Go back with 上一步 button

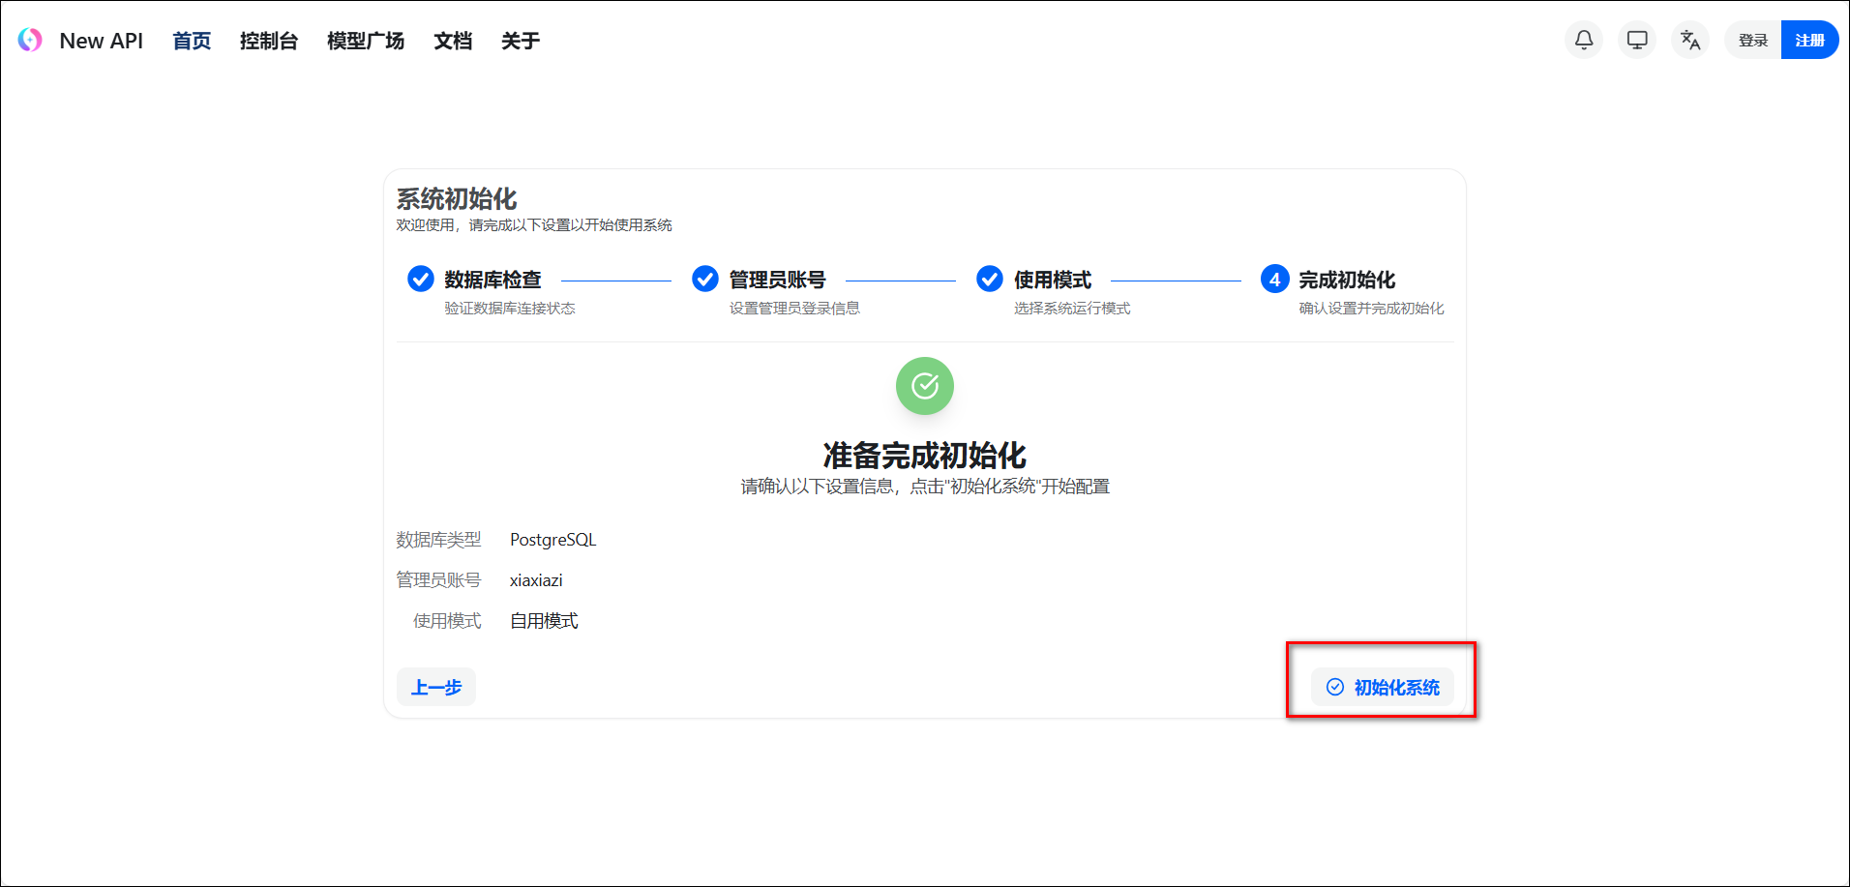[x=436, y=687]
